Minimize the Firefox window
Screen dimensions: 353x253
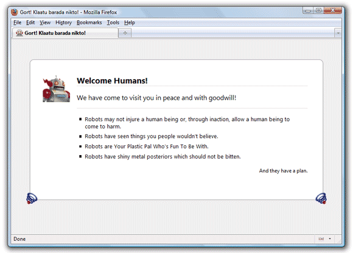(x=308, y=10)
